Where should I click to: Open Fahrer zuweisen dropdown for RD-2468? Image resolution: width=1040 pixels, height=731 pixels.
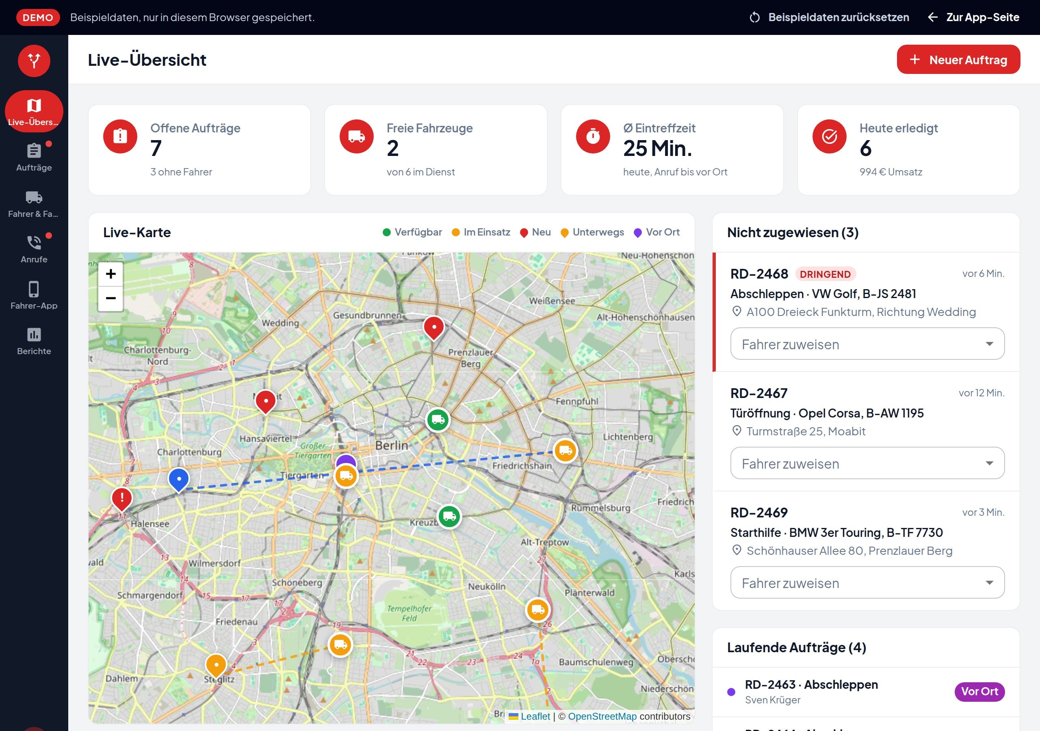[867, 344]
